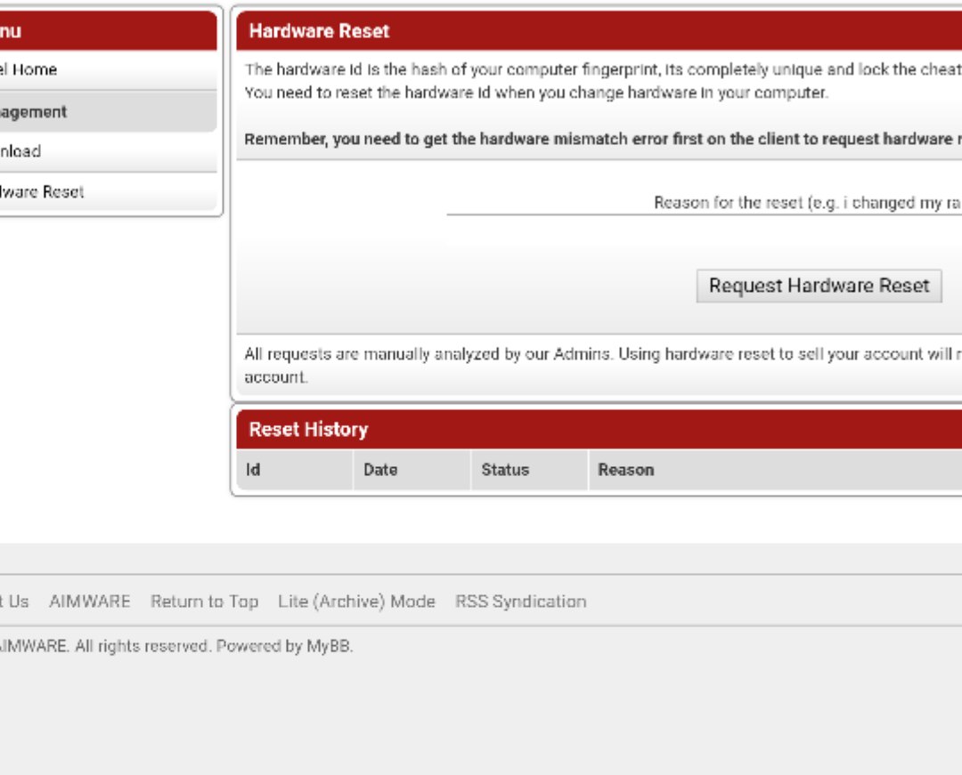
Task: Click the 'All requests are manually analyzed' notice
Action: 603,365
